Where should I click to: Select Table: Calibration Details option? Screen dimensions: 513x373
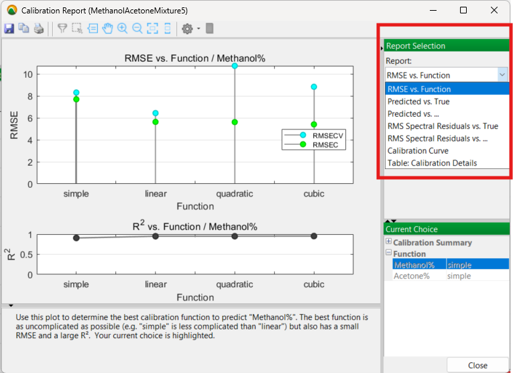pyautogui.click(x=432, y=163)
